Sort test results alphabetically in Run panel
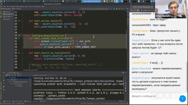This screenshot has height=105, width=188. (x=12, y=75)
